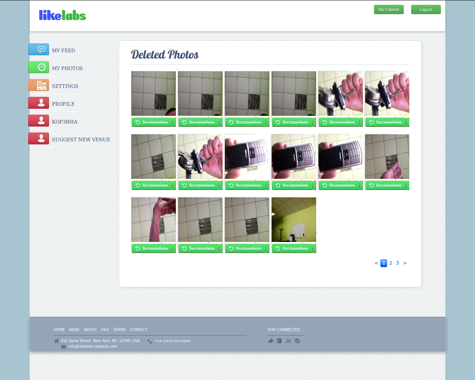Click the My Cabinet button

pyautogui.click(x=389, y=10)
